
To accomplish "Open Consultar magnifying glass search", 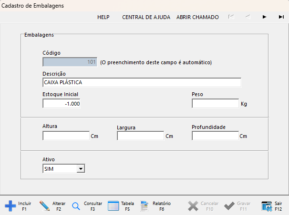I will point(76,206).
